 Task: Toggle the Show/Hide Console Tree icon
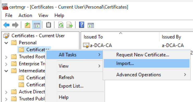click(x=37, y=25)
